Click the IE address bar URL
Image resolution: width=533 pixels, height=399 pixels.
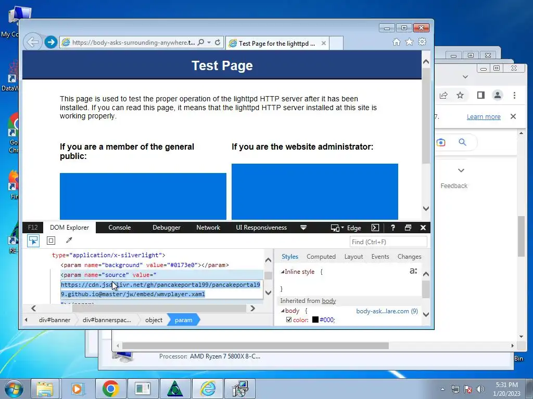pyautogui.click(x=133, y=43)
